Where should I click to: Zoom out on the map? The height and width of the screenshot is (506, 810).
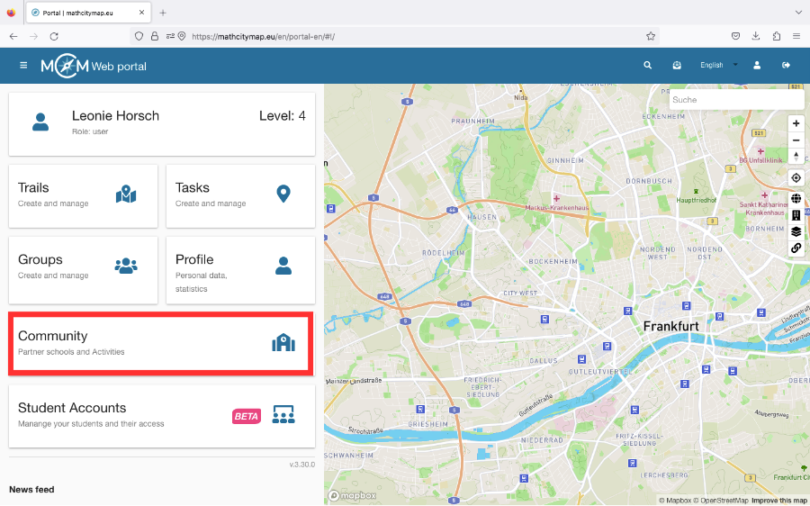pos(796,140)
